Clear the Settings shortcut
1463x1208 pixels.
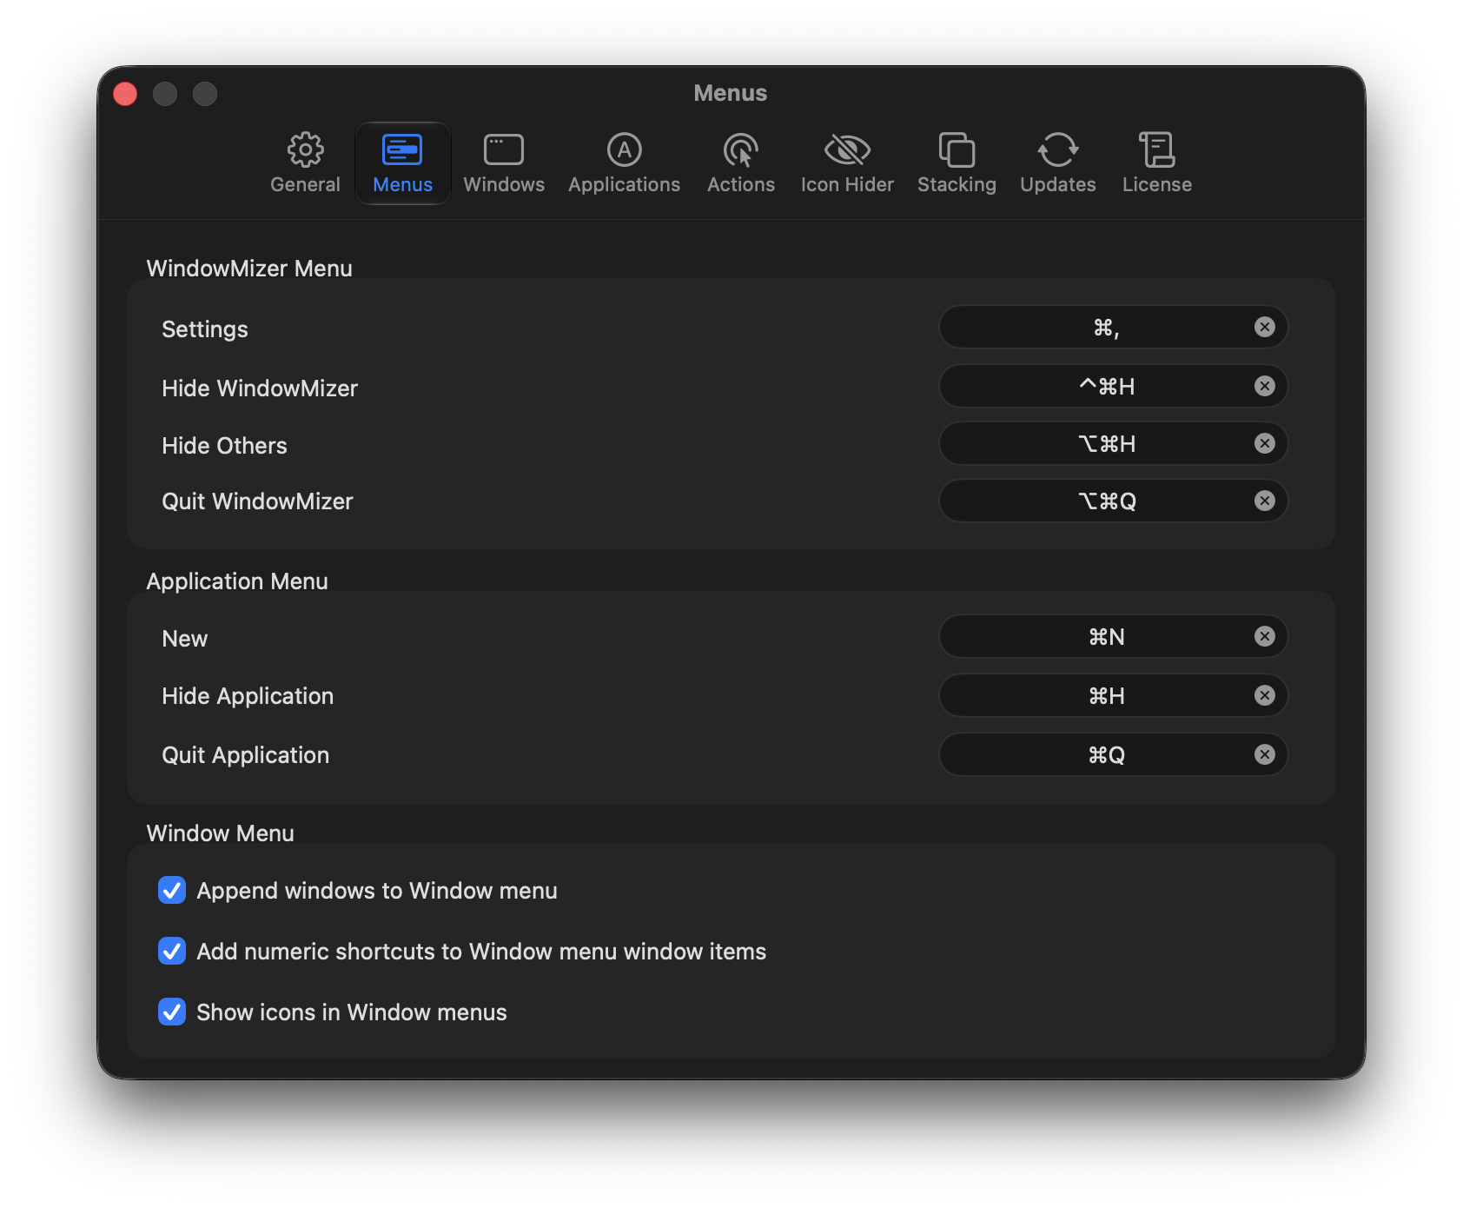point(1265,327)
